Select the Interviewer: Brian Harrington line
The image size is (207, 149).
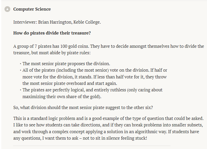(57, 22)
